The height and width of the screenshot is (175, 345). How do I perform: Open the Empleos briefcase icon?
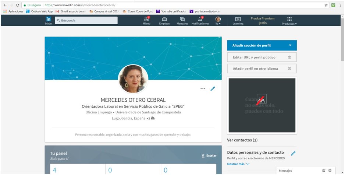point(164,21)
